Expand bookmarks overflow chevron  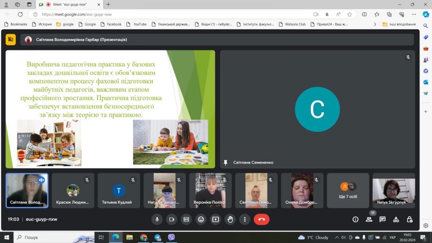(x=375, y=24)
